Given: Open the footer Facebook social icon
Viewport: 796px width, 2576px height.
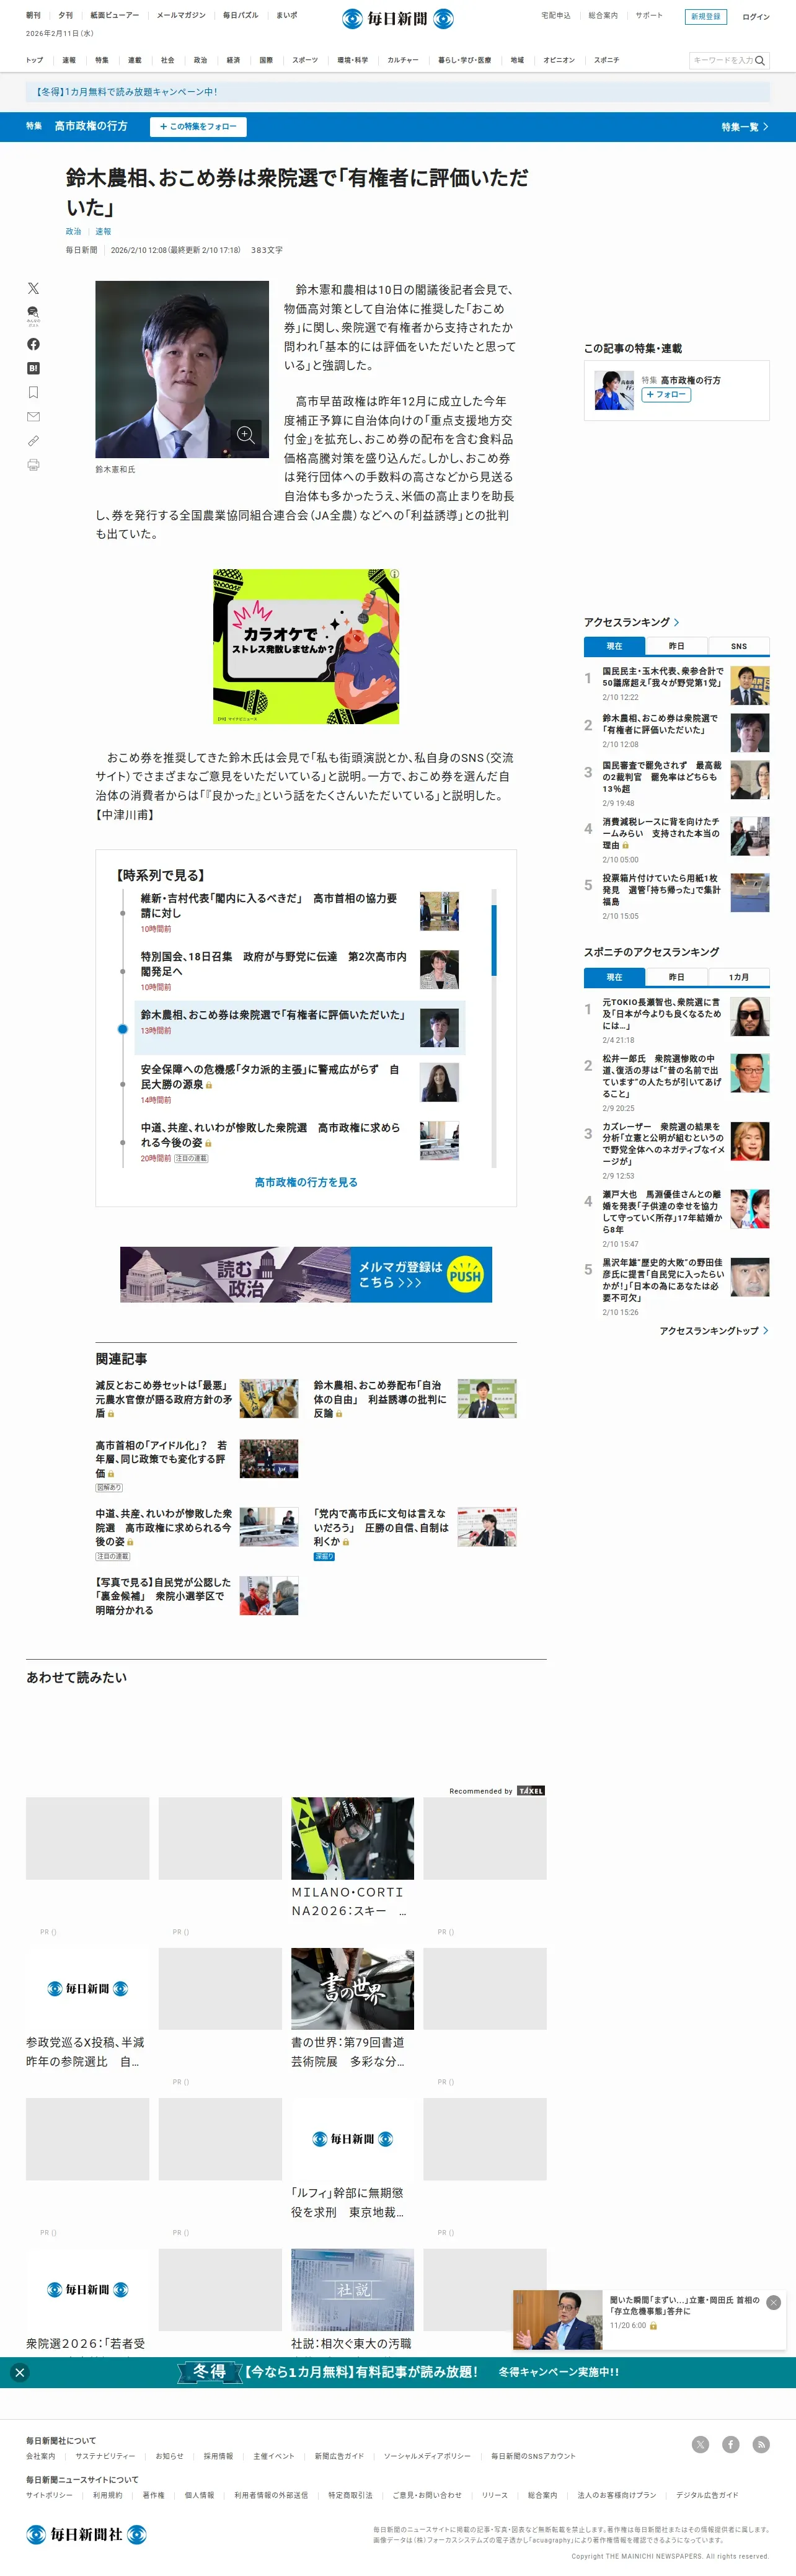Looking at the screenshot, I should click(731, 2444).
